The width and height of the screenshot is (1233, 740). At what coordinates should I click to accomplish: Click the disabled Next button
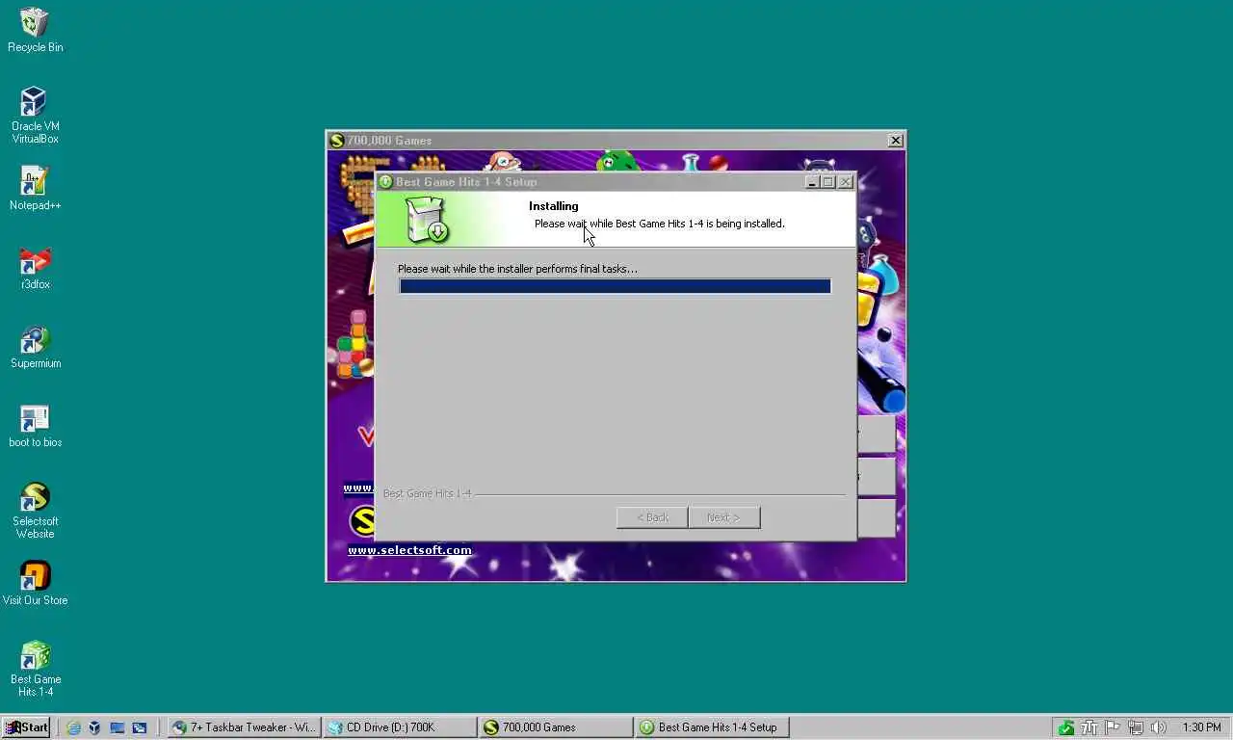pos(724,517)
